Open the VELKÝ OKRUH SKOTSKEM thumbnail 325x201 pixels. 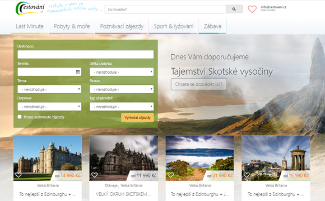(x=123, y=158)
